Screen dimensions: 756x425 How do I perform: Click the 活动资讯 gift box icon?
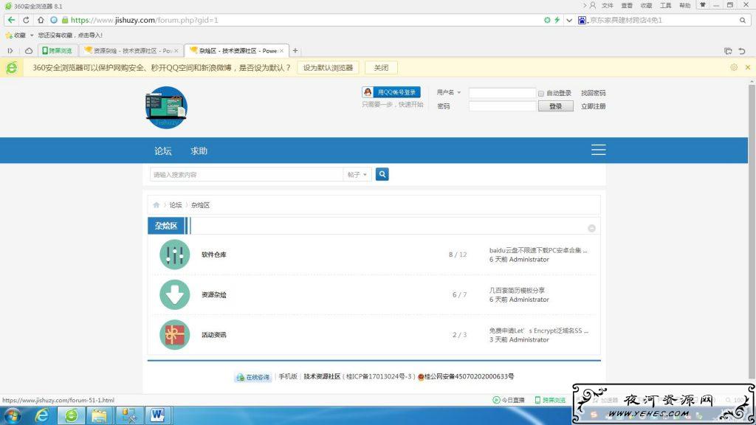pyautogui.click(x=174, y=334)
